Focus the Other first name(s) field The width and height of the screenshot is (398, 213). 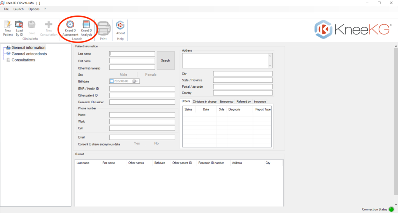click(132, 67)
